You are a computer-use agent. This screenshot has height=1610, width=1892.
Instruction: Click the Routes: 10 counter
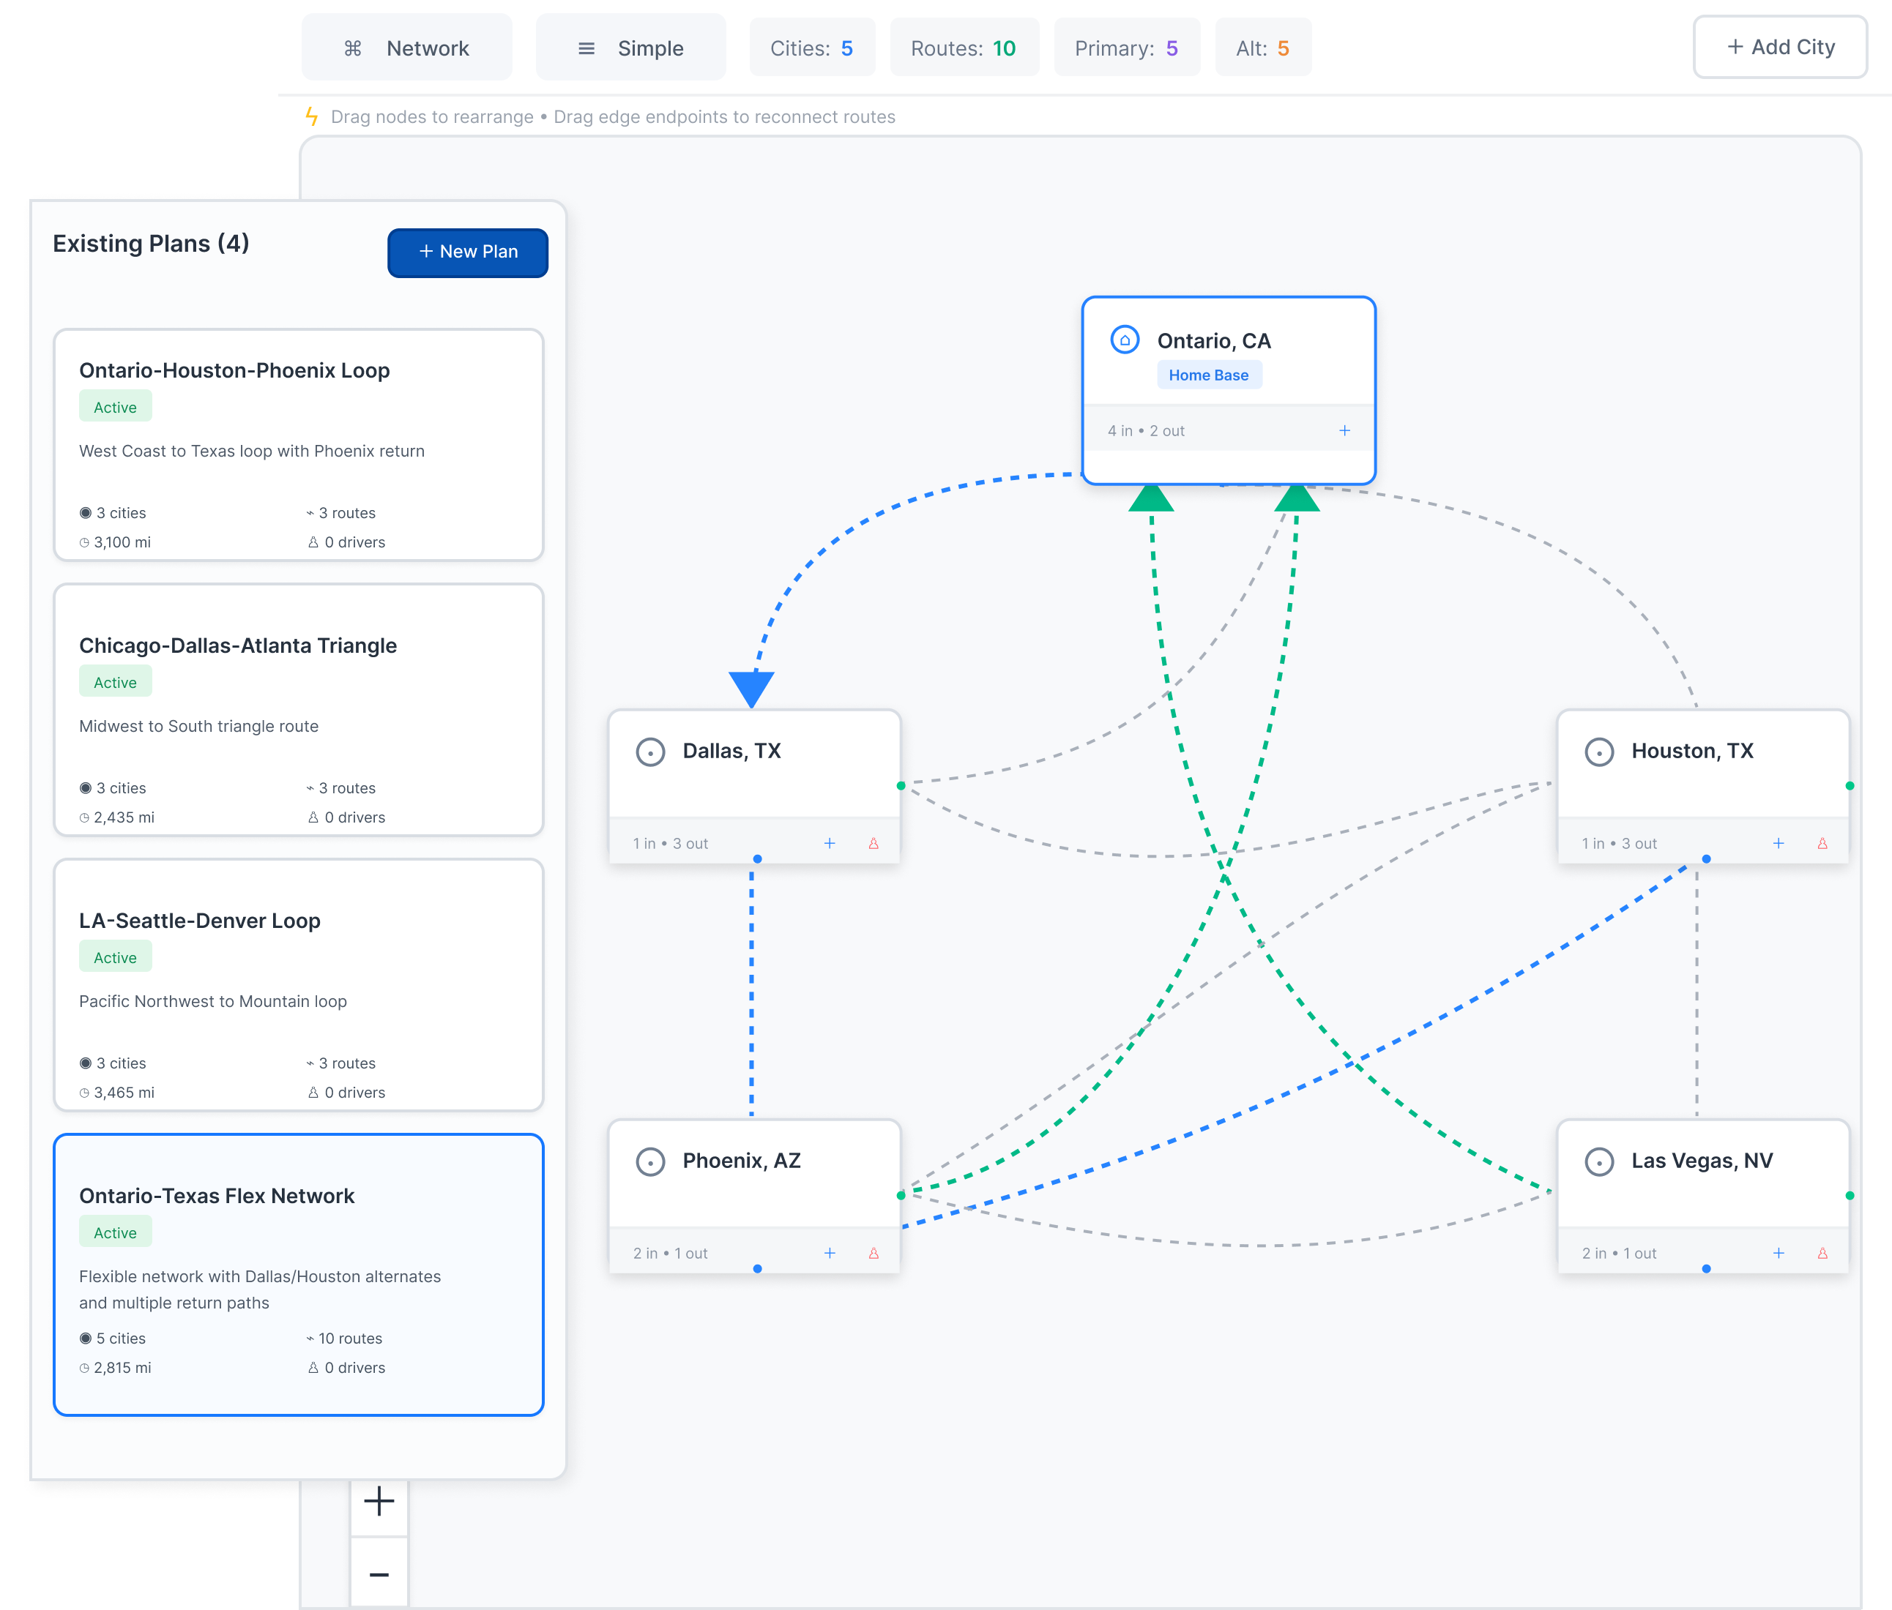click(964, 48)
